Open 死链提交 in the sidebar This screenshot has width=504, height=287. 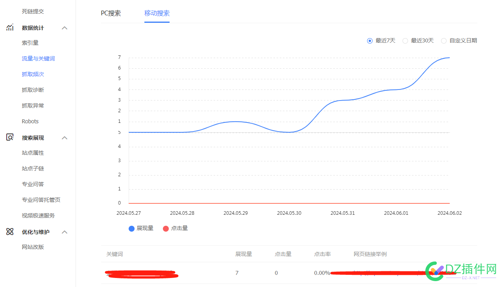tap(33, 11)
